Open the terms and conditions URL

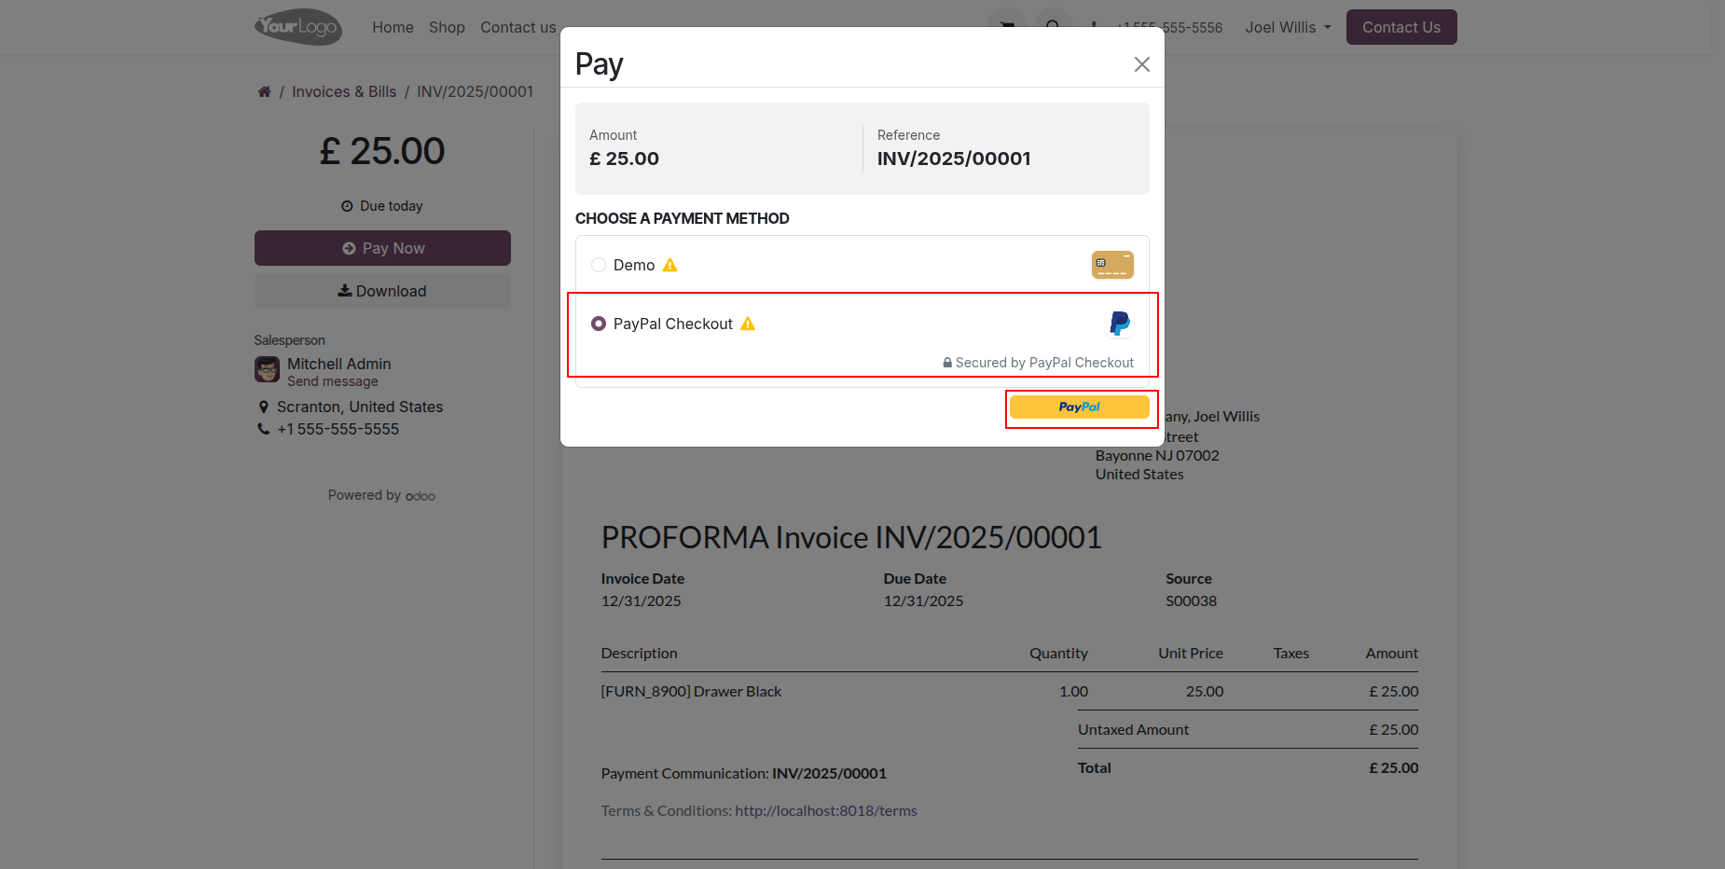[x=825, y=811]
